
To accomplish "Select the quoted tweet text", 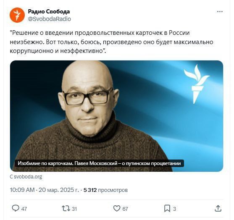I will 111,42.
